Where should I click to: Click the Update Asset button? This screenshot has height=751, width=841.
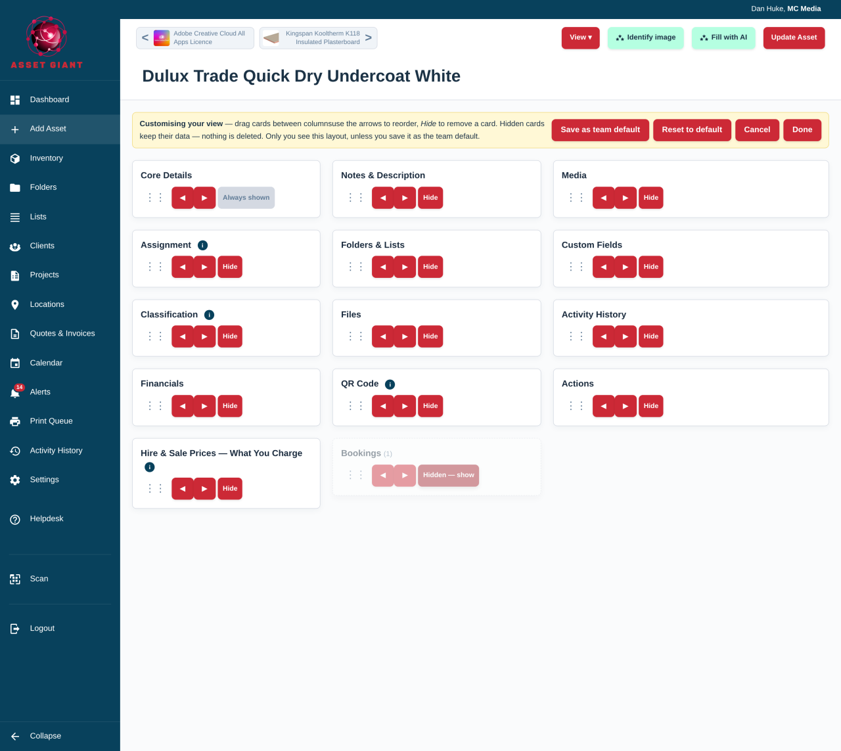(794, 37)
